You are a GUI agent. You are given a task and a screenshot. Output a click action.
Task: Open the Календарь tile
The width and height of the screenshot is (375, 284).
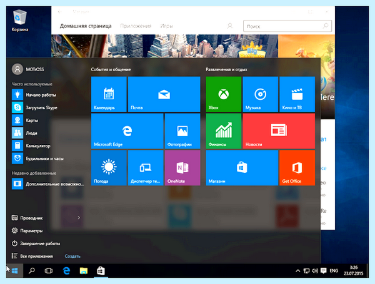[109, 94]
